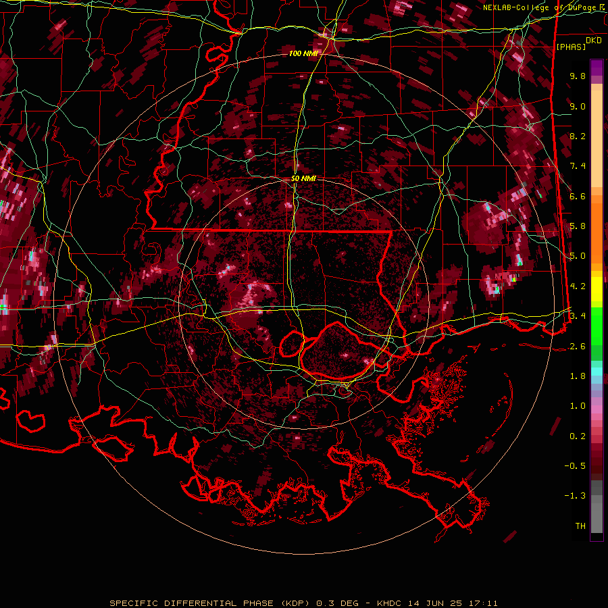The image size is (608, 608).
Task: Click the -0.5 value on color scale
Action: 576,466
